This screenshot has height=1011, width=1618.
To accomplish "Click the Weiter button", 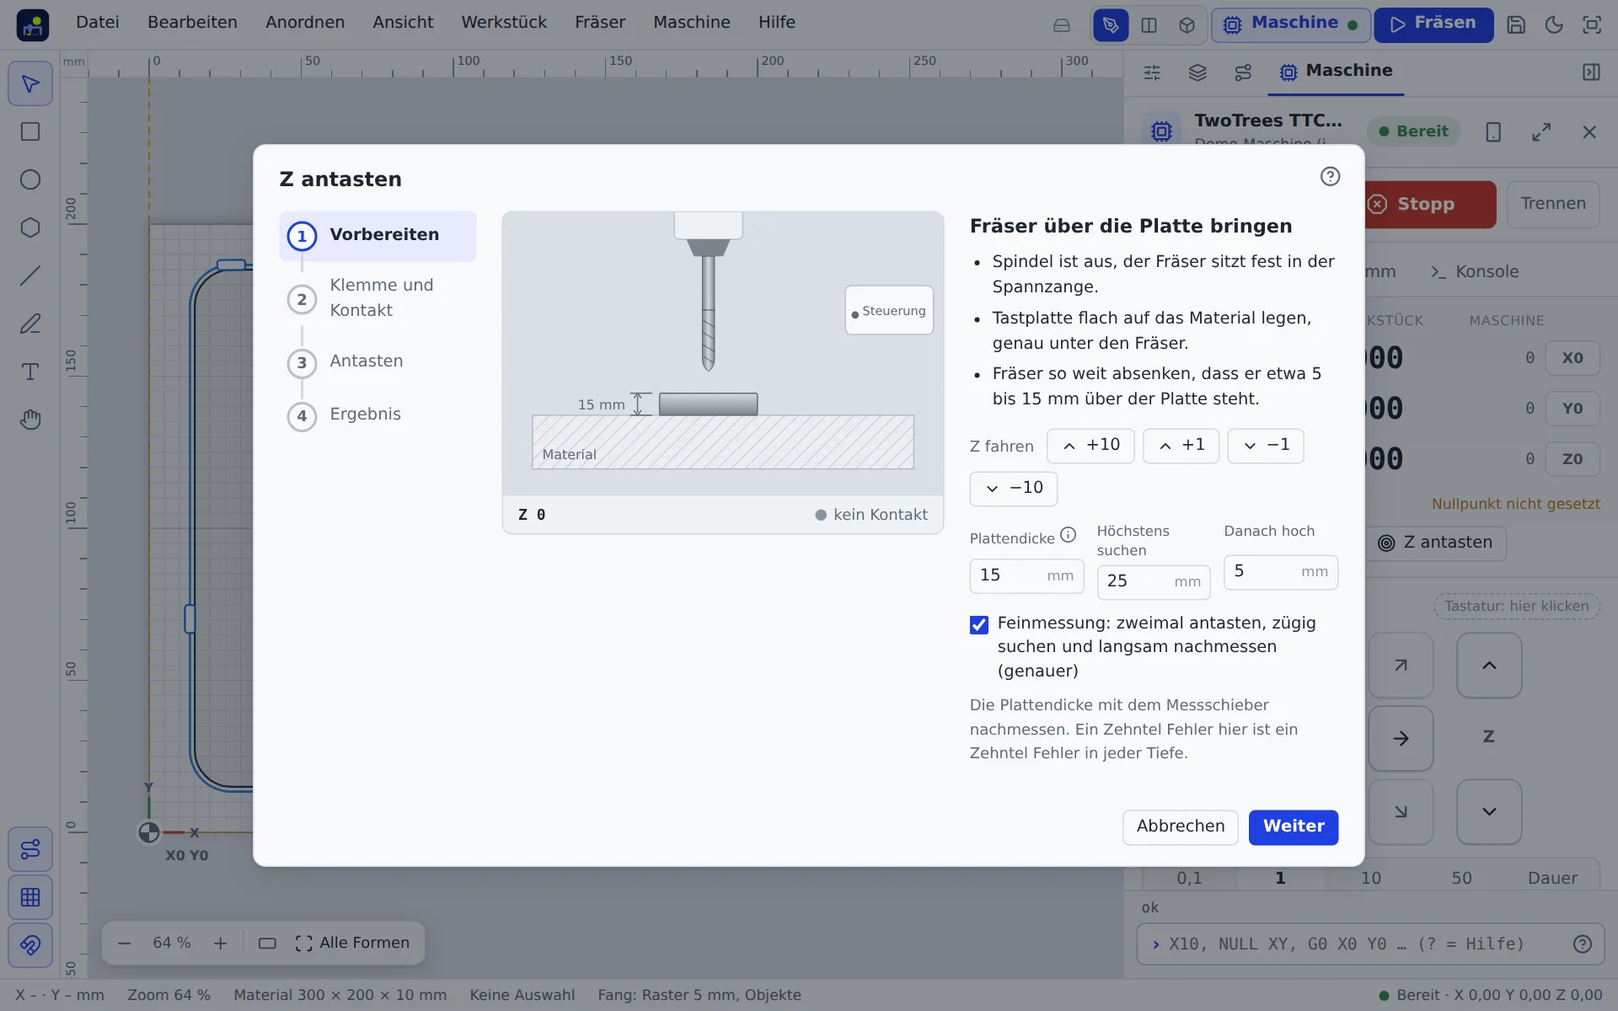I will (x=1293, y=827).
